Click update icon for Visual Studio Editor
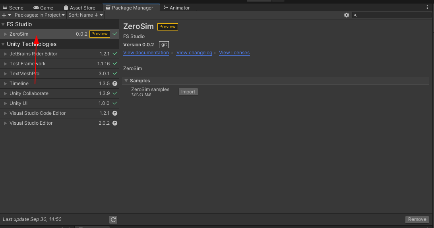Image resolution: width=434 pixels, height=228 pixels. 115,123
